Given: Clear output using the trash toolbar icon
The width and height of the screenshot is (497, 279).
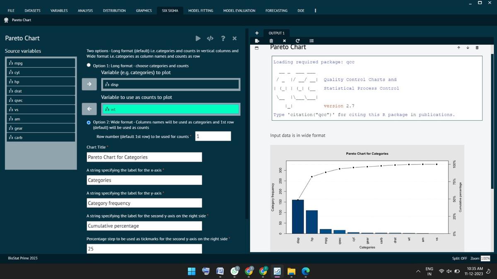Looking at the screenshot, I should (271, 41).
